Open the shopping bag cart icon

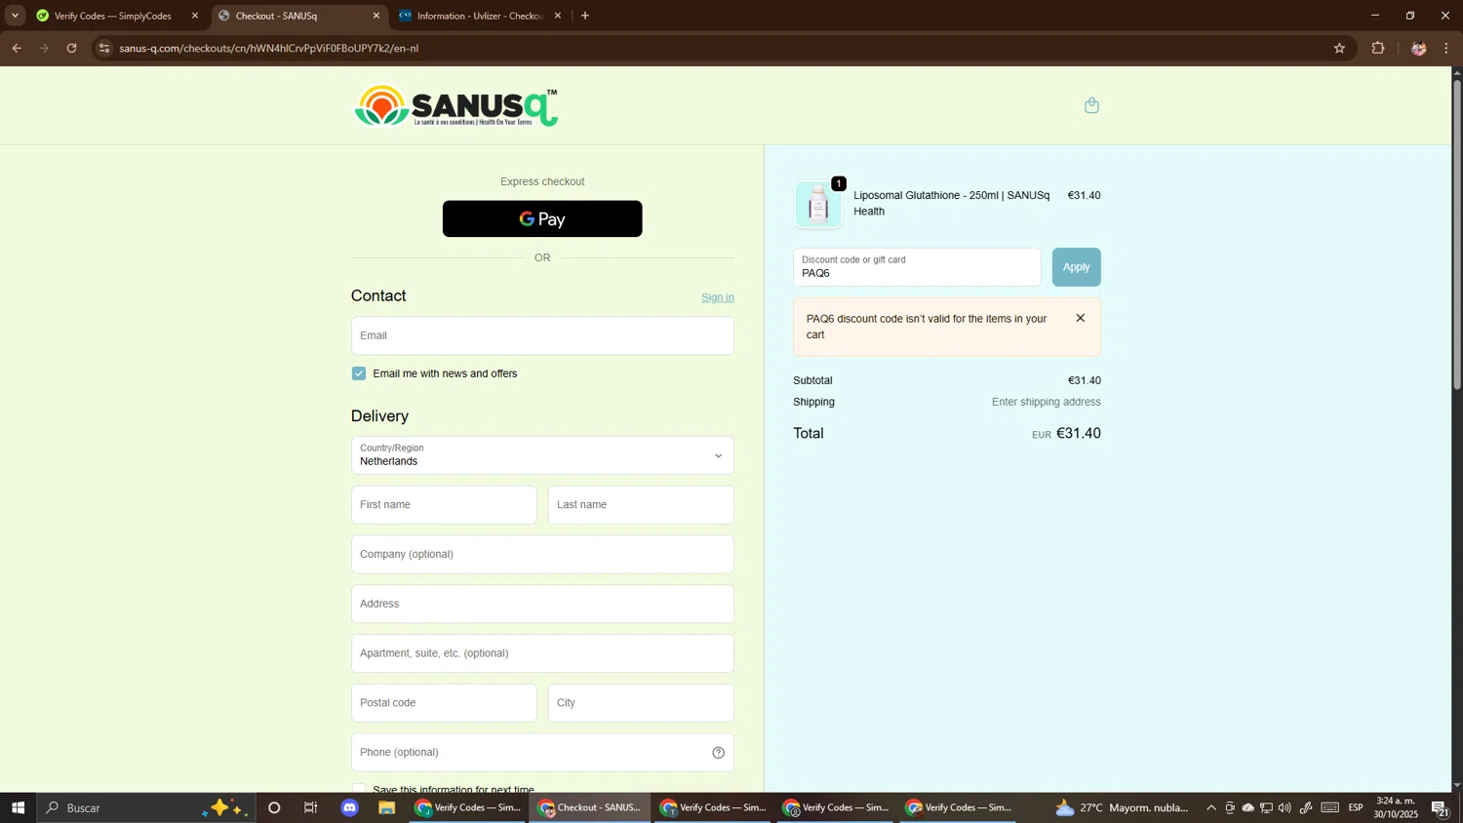point(1091,105)
